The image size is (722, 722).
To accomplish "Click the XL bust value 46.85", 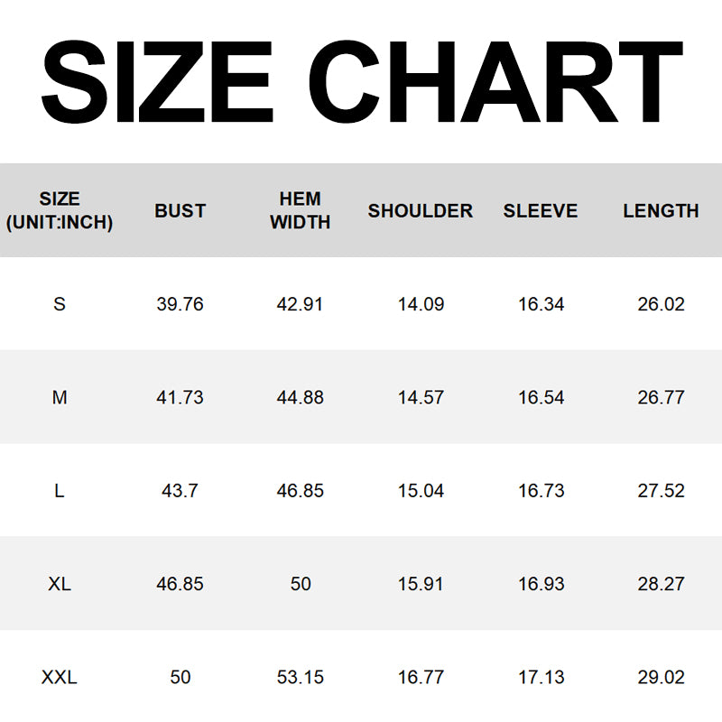I will pyautogui.click(x=180, y=584).
